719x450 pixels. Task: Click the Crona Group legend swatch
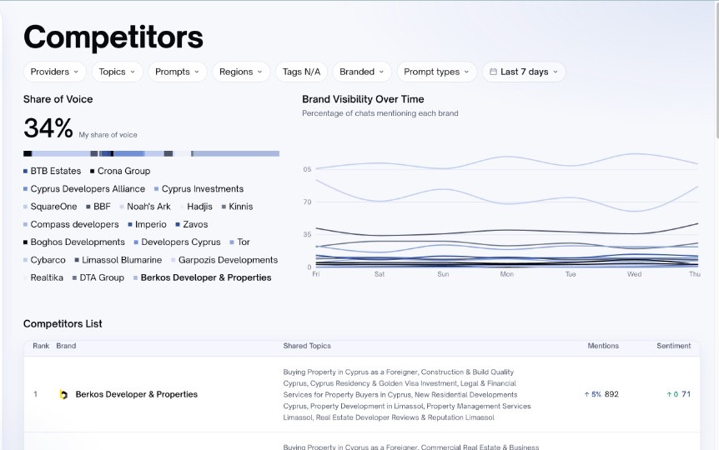tap(92, 171)
